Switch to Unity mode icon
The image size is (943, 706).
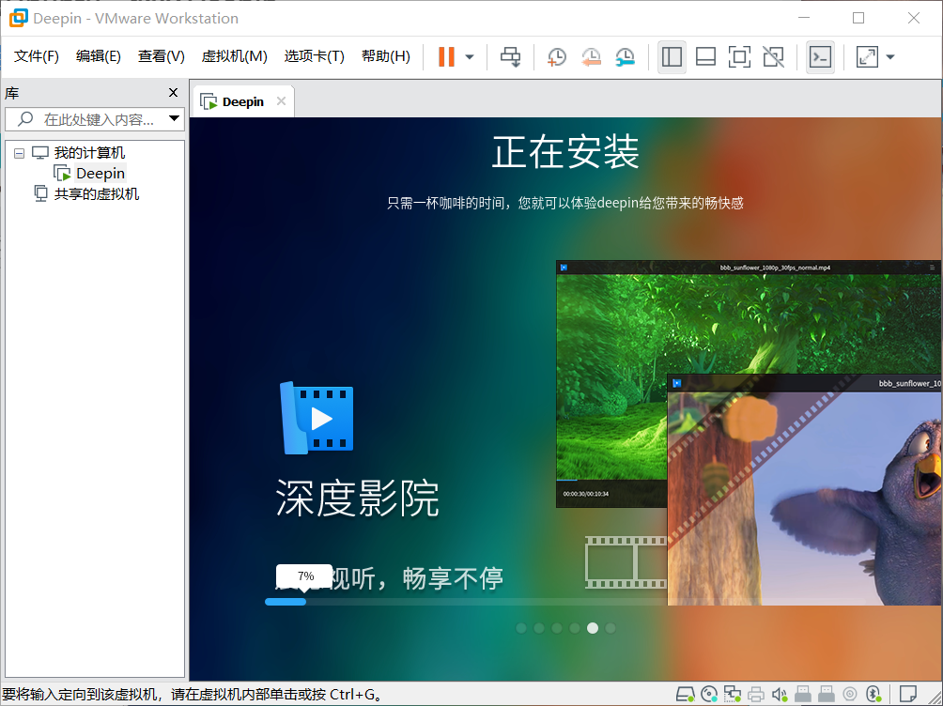pos(773,57)
